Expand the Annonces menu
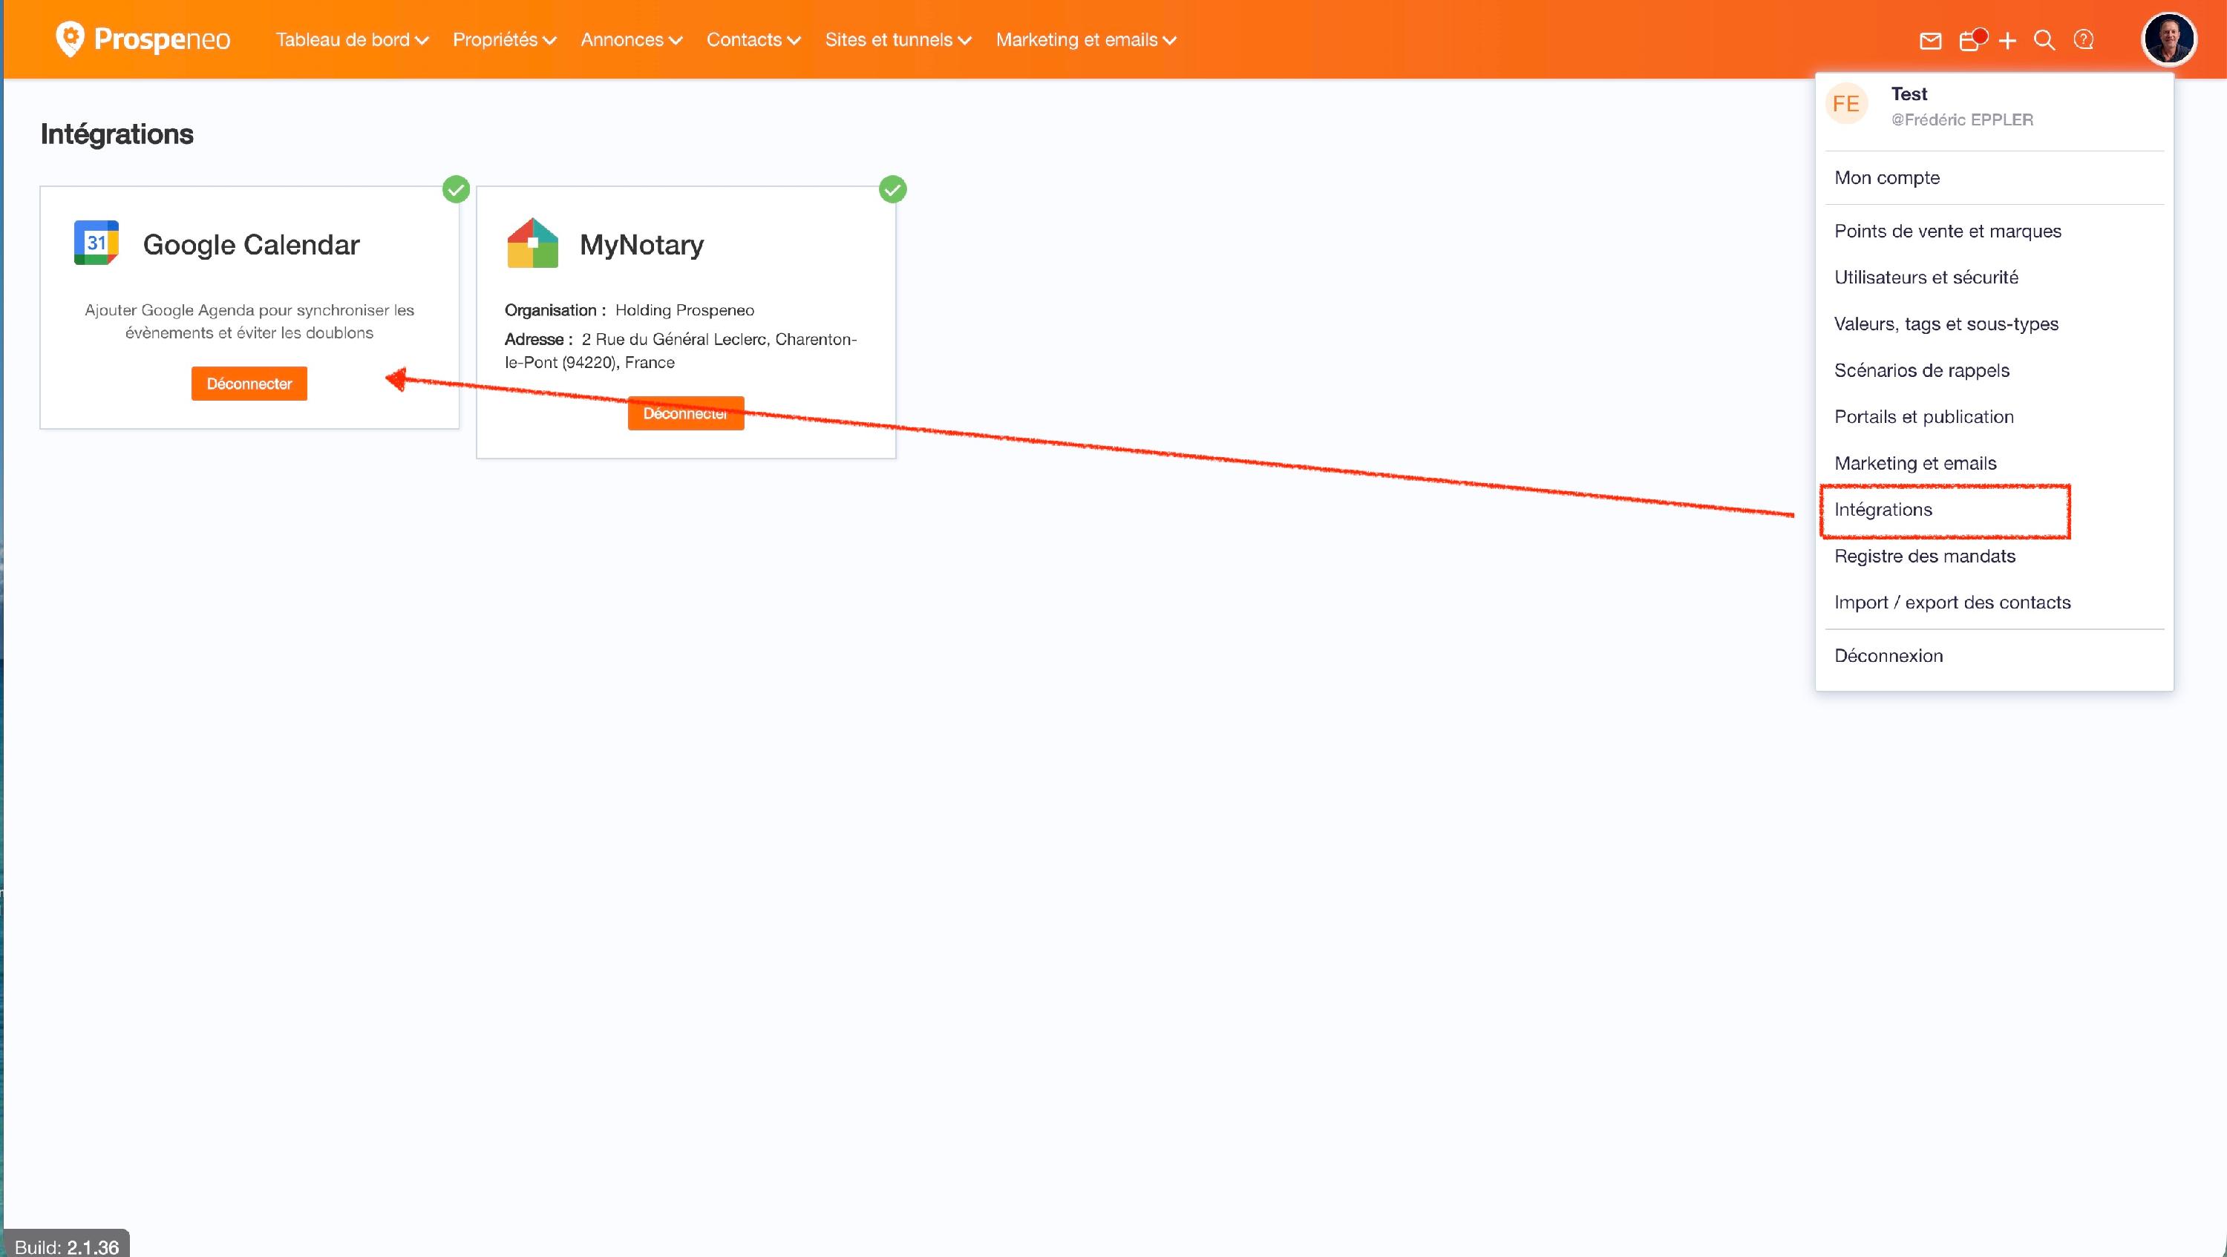Image resolution: width=2227 pixels, height=1257 pixels. pos(632,40)
